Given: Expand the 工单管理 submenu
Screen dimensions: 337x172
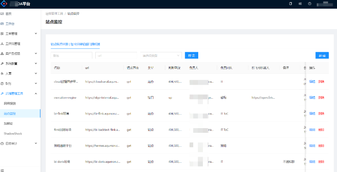Looking at the screenshot, I should (35, 34).
